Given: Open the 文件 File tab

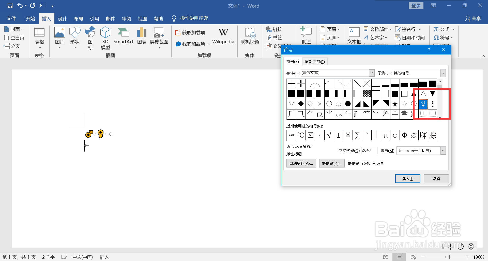Looking at the screenshot, I should coord(11,18).
